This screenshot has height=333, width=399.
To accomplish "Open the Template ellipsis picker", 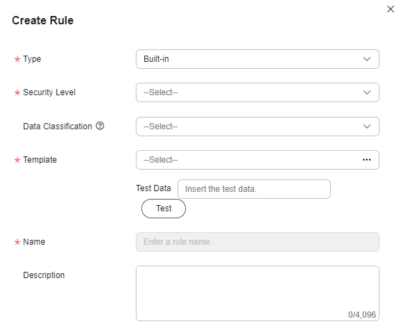I will (x=366, y=160).
